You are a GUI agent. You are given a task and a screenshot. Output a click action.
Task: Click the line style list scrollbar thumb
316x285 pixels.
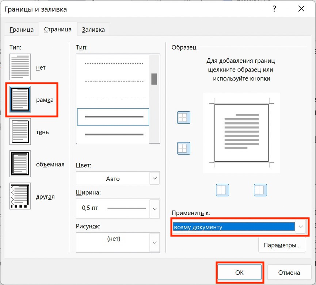154,79
